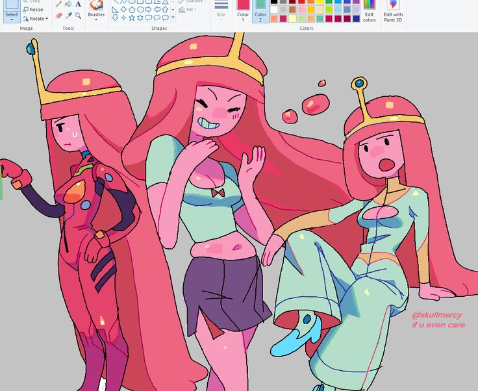Viewport: 478px width, 391px height.
Task: Select the Pencil tool
Action: [x=59, y=4]
